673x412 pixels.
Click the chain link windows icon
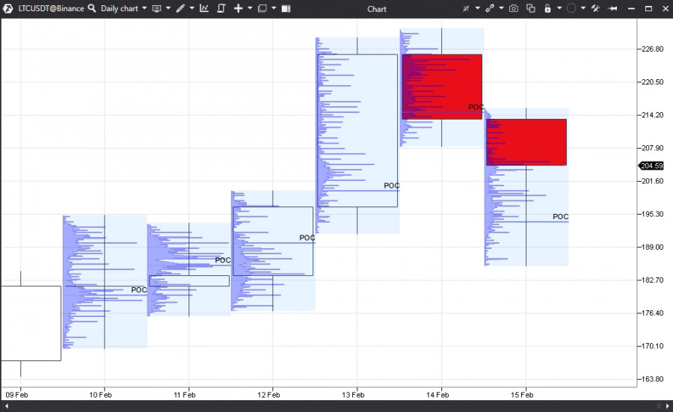point(490,8)
